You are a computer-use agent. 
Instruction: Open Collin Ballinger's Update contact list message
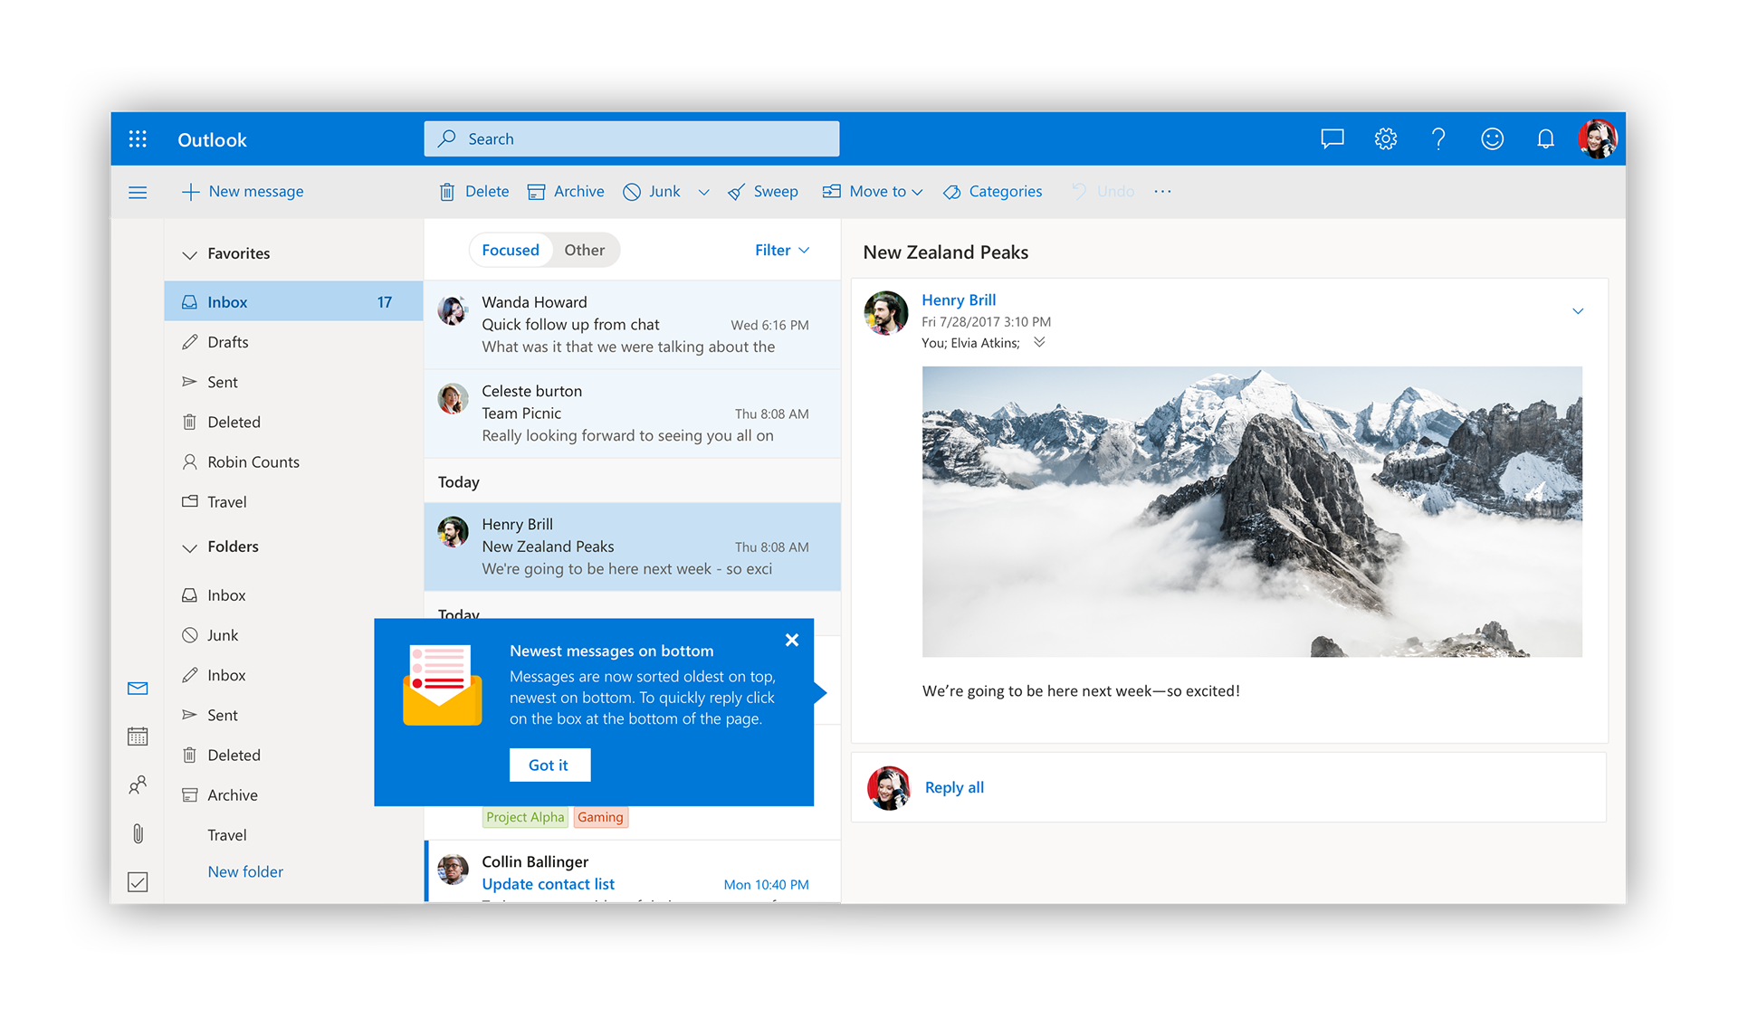(x=632, y=872)
